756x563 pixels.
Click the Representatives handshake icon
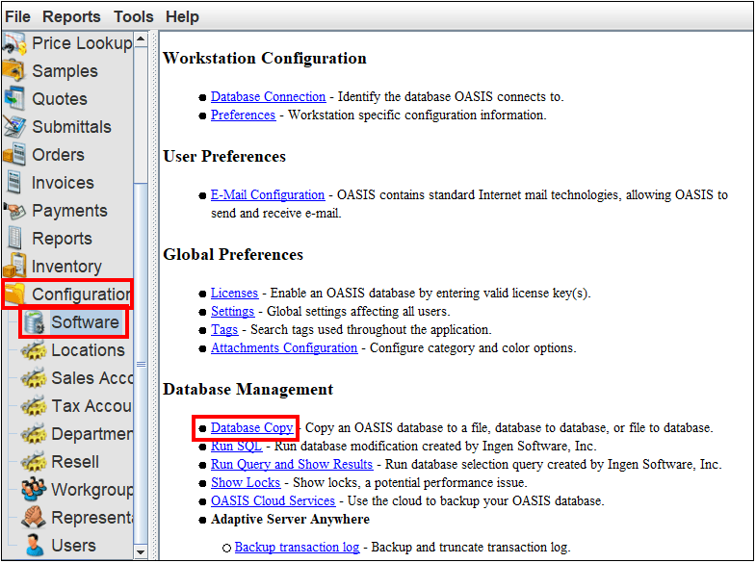pyautogui.click(x=34, y=517)
